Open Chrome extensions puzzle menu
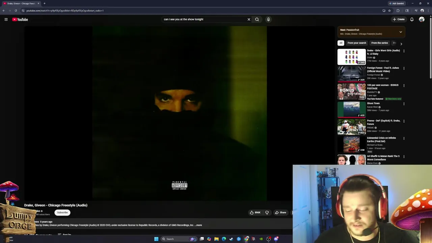This screenshot has height=243, width=432. point(398,10)
